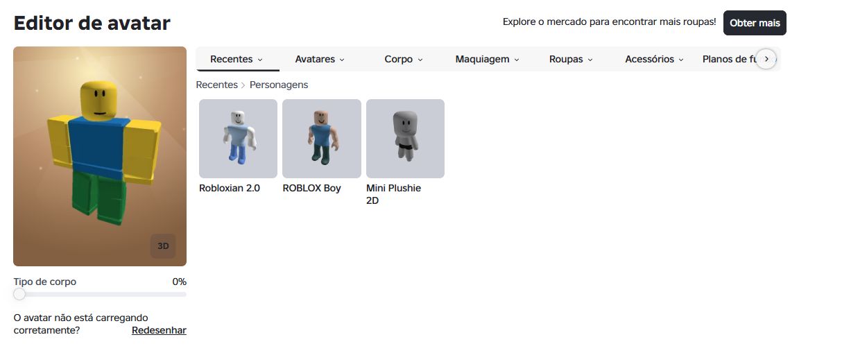This screenshot has width=842, height=362.
Task: Open the Corpo tab dropdown
Action: (404, 59)
